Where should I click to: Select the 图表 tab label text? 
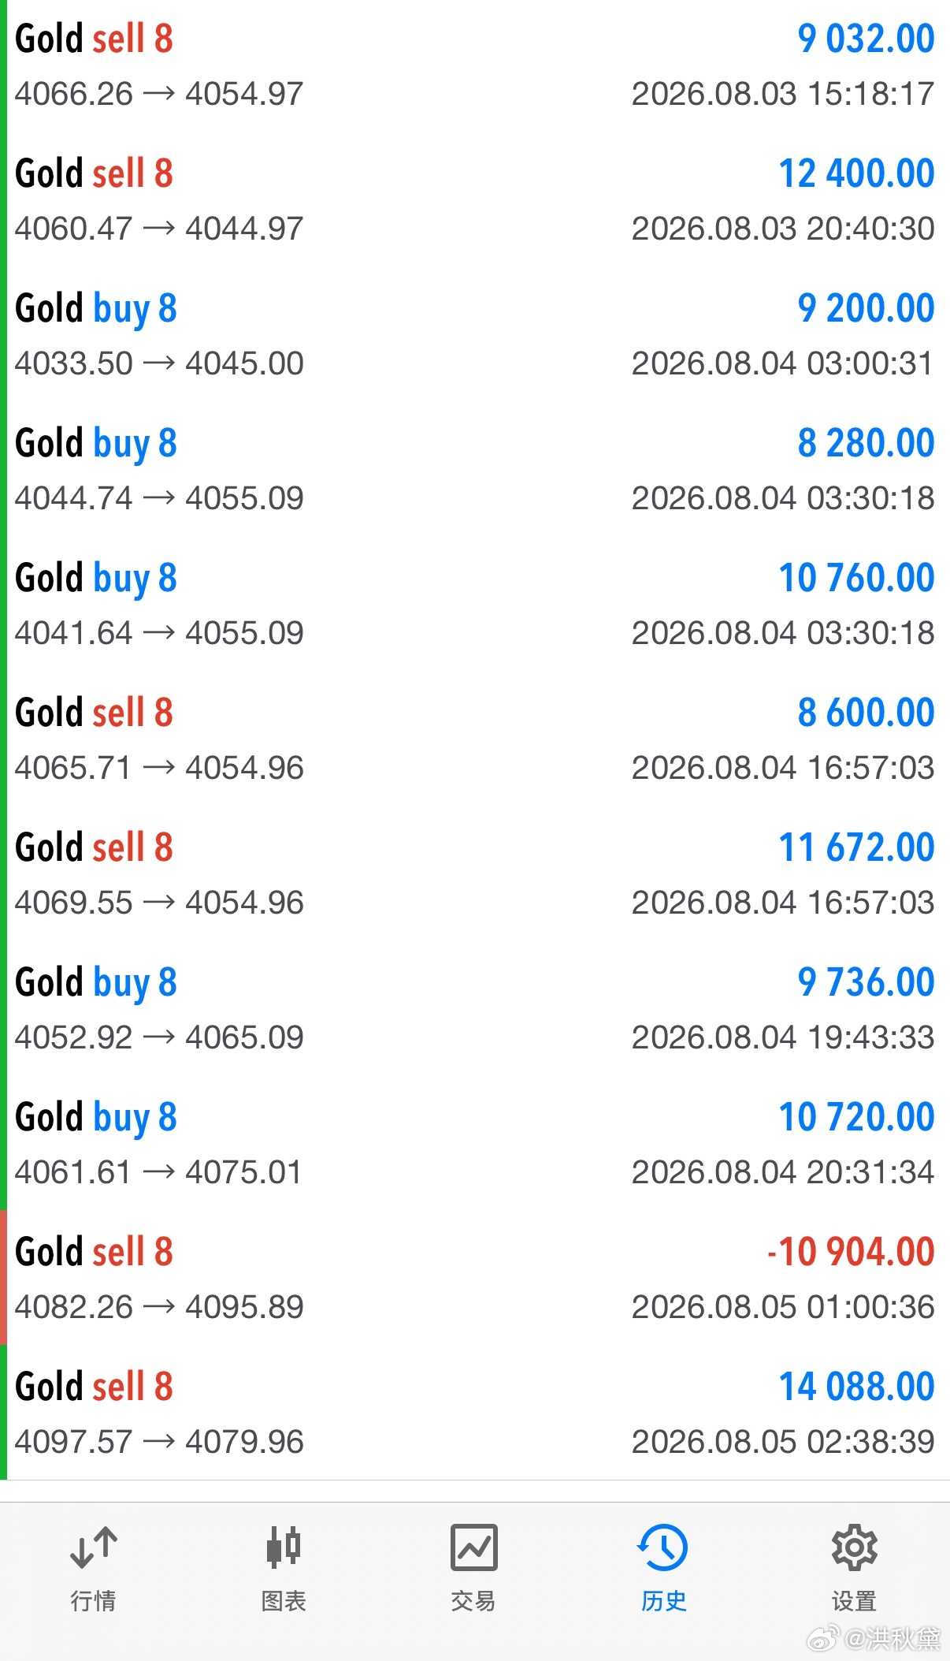pos(284,1601)
